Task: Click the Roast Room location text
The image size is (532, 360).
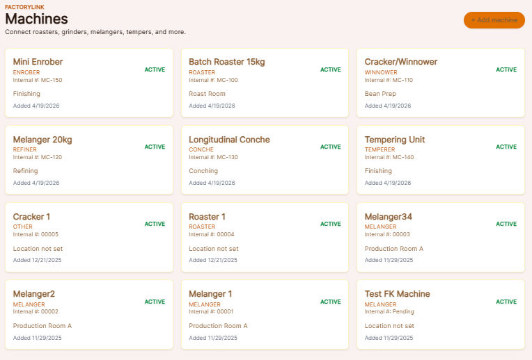Action: point(207,94)
